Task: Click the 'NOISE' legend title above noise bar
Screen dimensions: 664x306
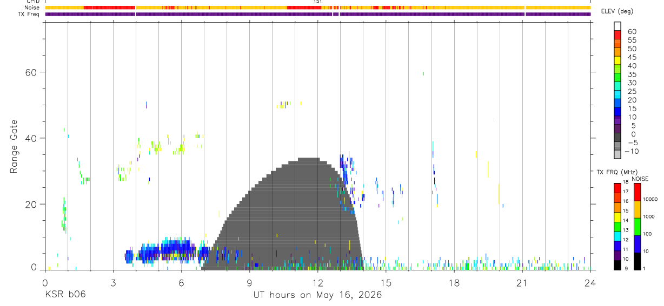Action: (x=640, y=179)
